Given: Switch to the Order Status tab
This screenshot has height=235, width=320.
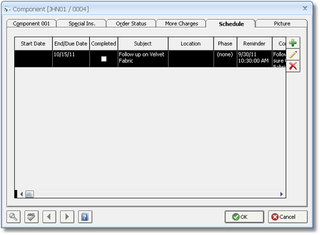Looking at the screenshot, I should pos(131,23).
